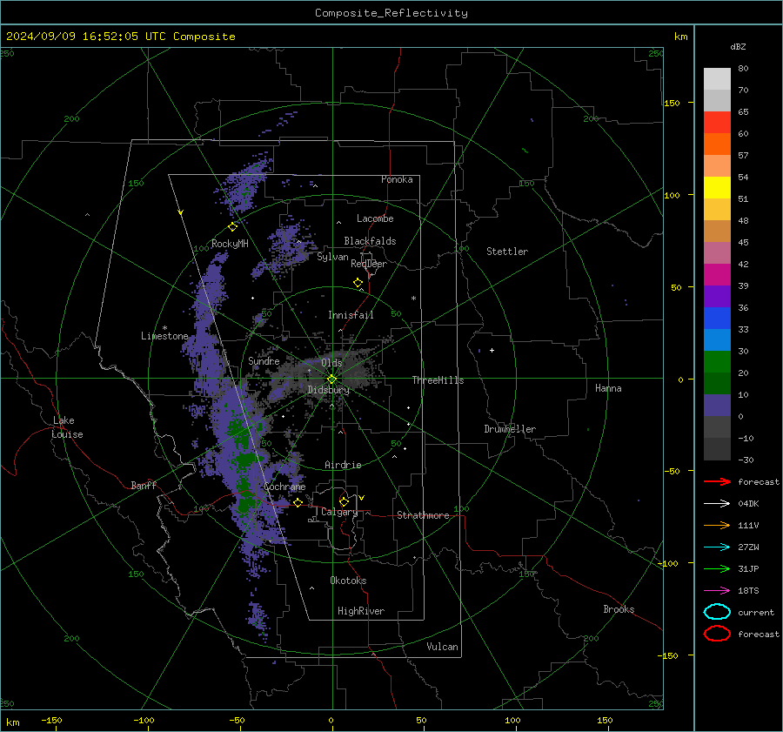
Task: Click the Drumheller town label
Action: pyautogui.click(x=510, y=429)
